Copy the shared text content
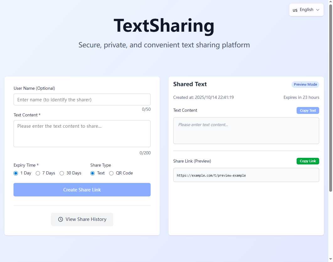 point(308,110)
